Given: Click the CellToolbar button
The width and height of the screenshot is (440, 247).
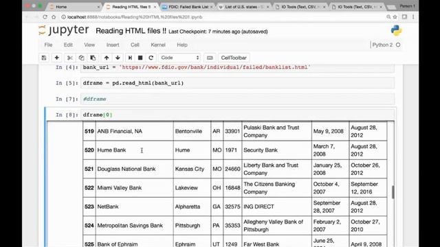Looking at the screenshot, I should (x=234, y=58).
